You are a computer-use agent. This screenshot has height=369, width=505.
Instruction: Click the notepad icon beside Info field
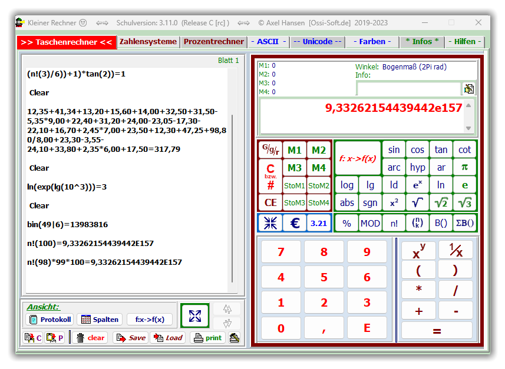coord(469,89)
